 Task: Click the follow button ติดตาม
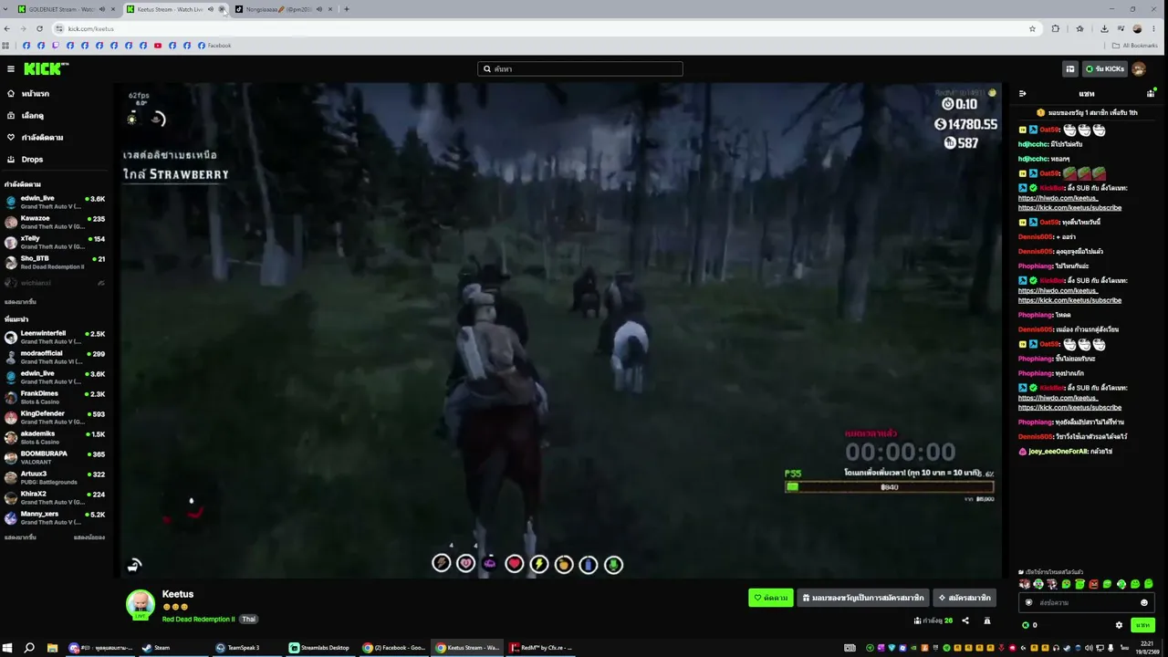point(771,598)
